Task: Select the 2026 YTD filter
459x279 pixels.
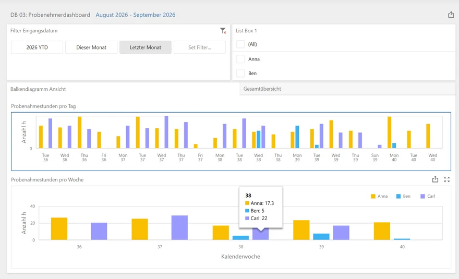Action: point(37,47)
